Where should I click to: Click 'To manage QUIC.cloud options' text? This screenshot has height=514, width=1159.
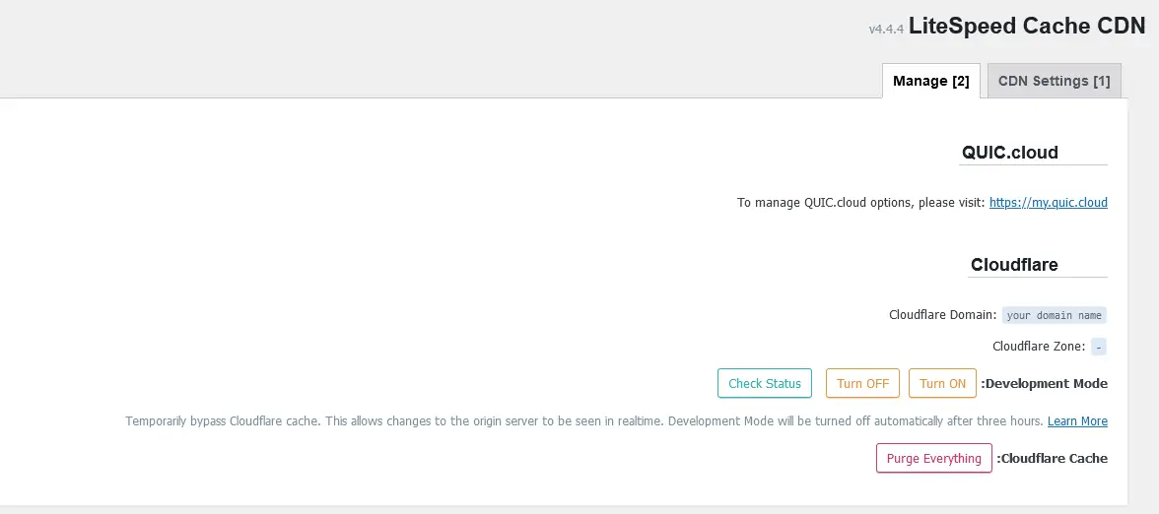coord(861,203)
